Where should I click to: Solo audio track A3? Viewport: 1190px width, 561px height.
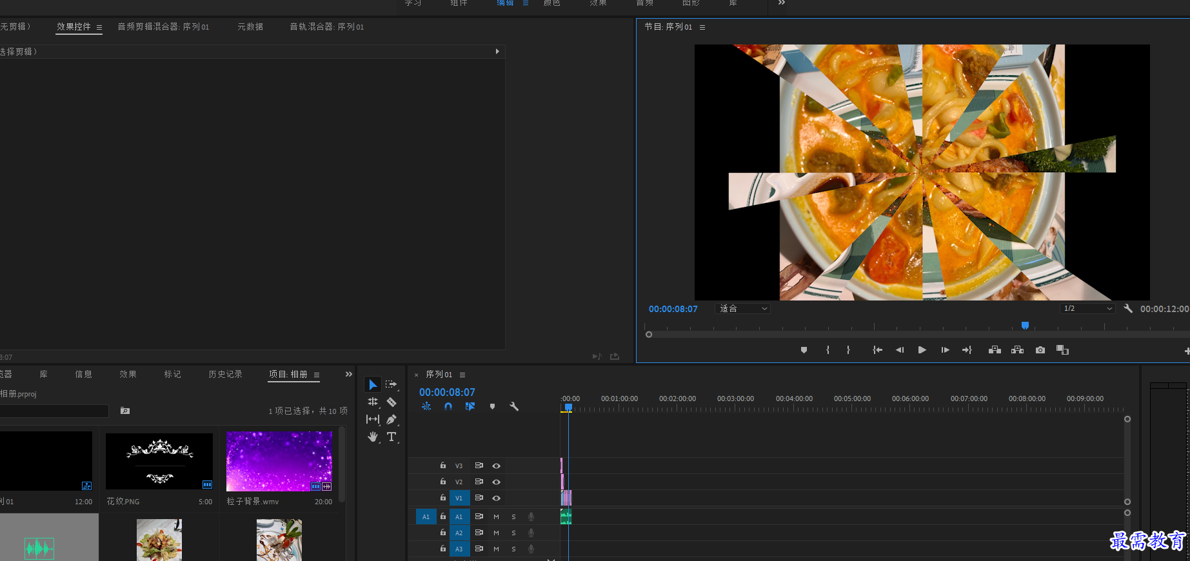pos(513,549)
